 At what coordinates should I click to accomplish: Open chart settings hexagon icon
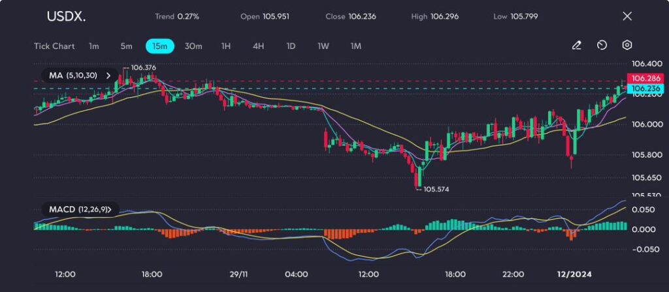tap(627, 46)
